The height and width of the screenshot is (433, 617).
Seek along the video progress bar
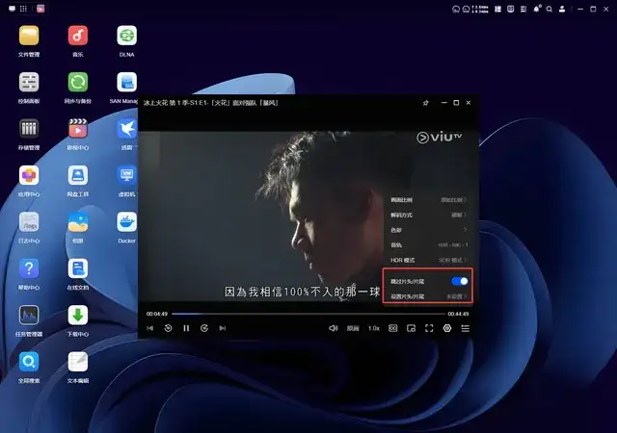(x=308, y=314)
